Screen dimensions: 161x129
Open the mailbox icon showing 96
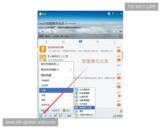(x=42, y=31)
